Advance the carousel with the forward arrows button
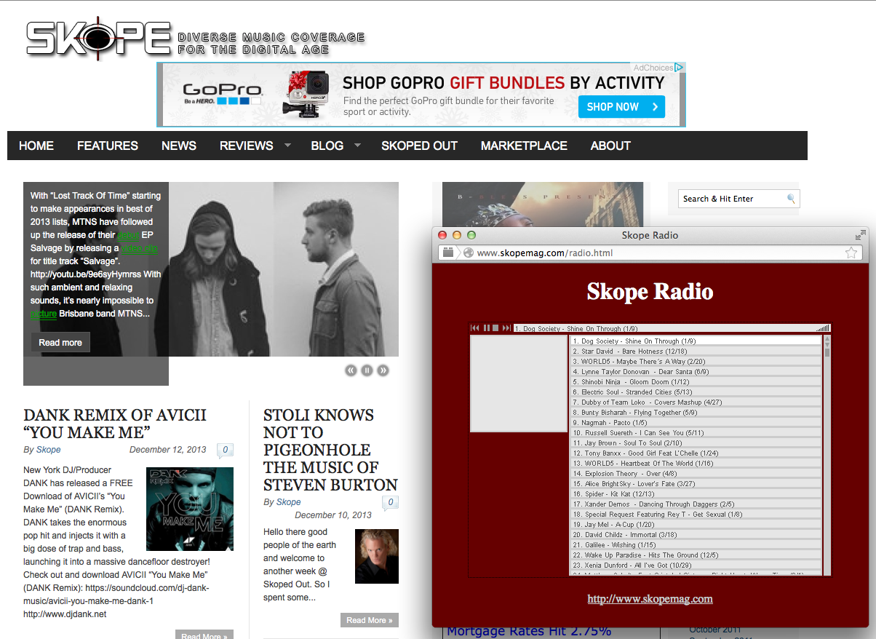Viewport: 876px width, 639px height. [383, 370]
